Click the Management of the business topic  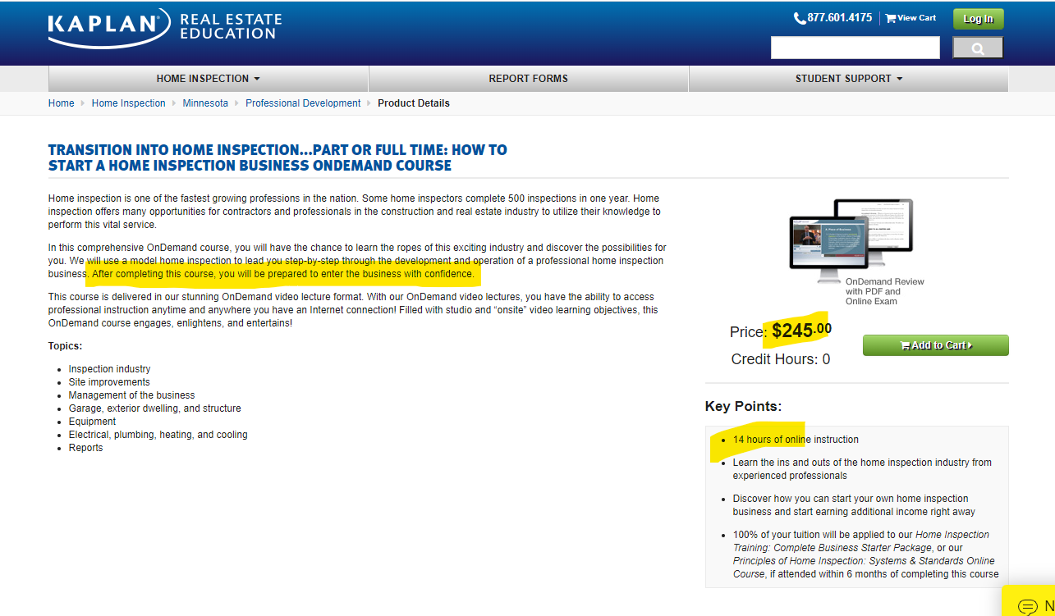click(x=133, y=395)
